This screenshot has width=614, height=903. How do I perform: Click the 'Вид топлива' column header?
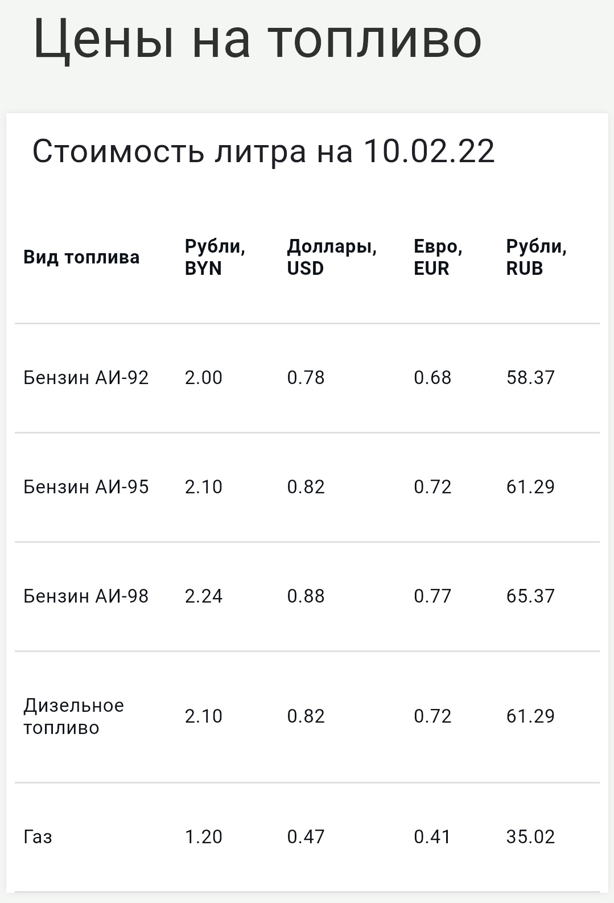(81, 257)
